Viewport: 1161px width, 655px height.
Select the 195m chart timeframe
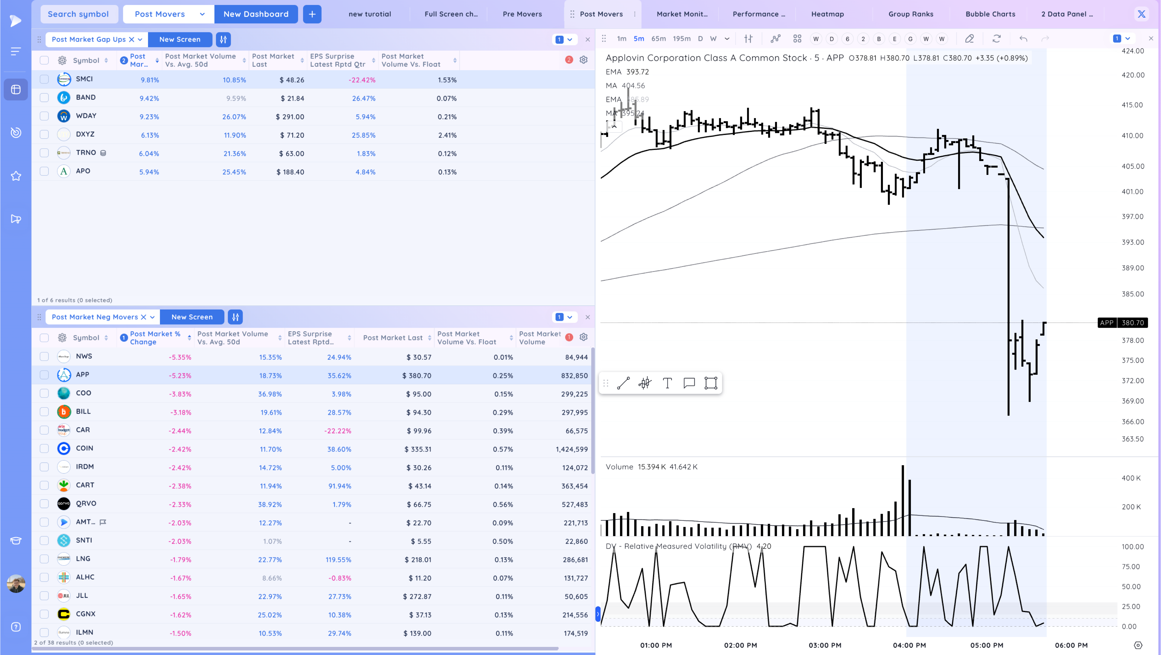[682, 39]
